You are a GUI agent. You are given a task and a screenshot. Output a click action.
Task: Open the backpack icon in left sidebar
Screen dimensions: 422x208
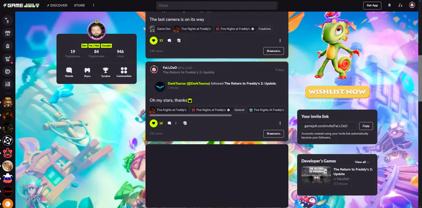pos(8,46)
